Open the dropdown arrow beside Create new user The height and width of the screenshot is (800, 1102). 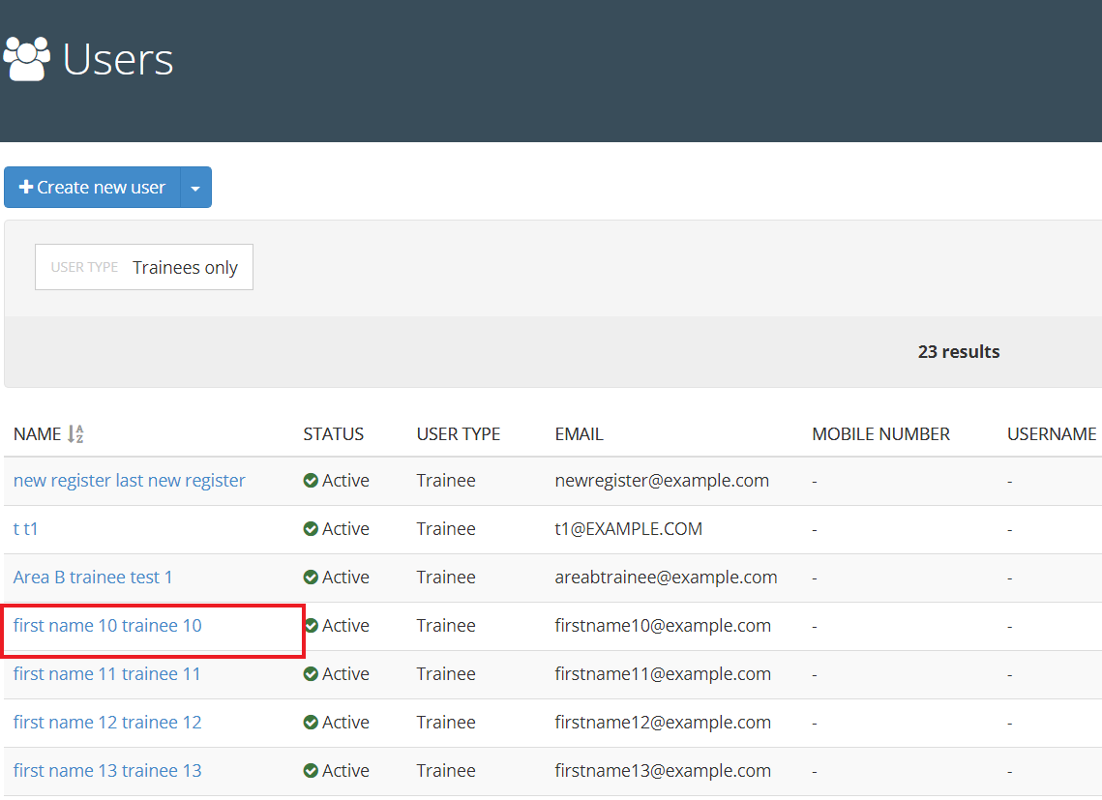point(196,187)
